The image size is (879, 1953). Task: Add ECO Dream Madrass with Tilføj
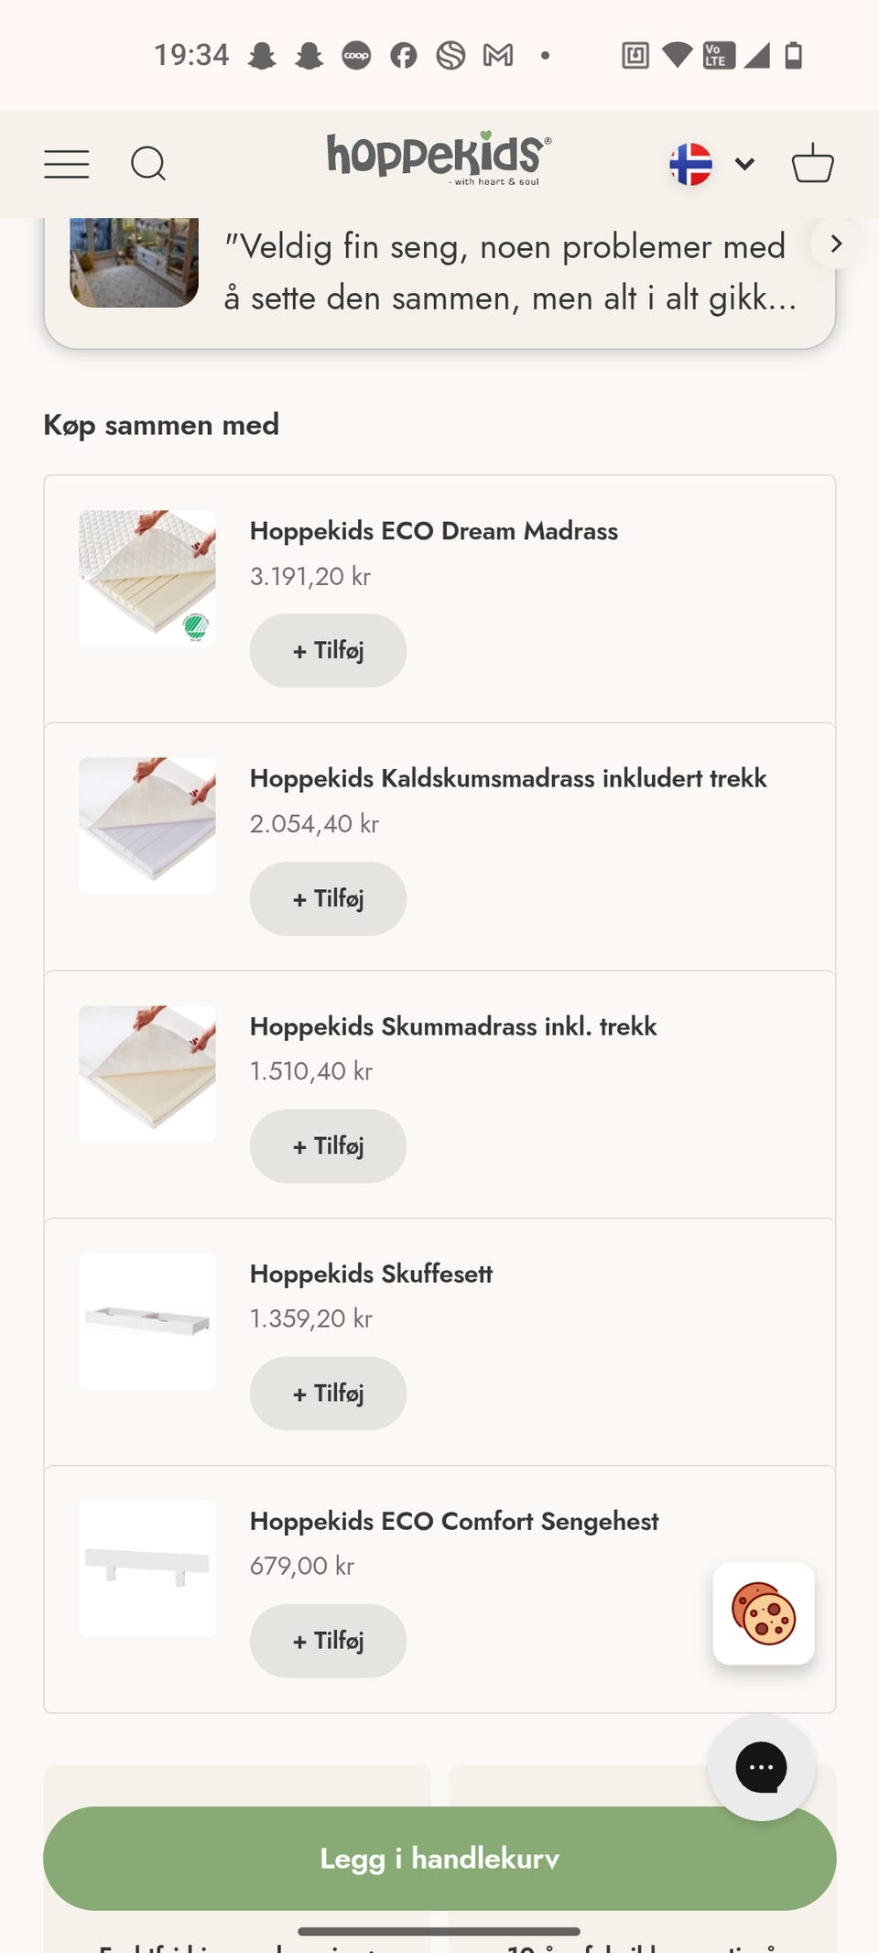click(x=328, y=651)
